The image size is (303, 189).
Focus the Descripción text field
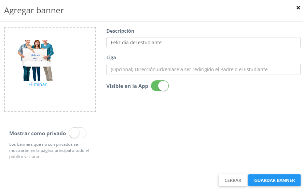pos(203,43)
